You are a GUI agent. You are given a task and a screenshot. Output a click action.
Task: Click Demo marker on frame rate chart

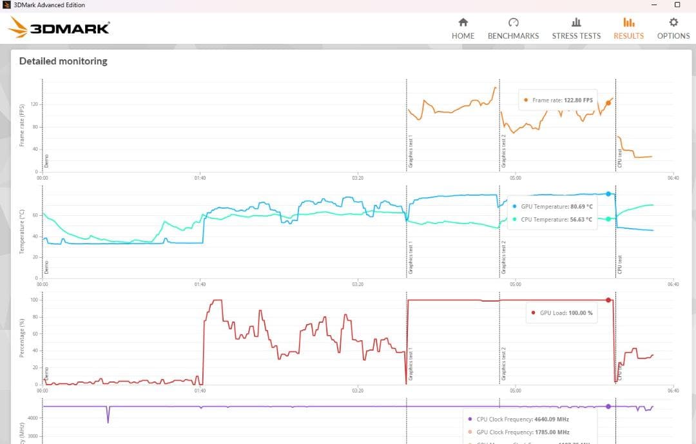coord(46,160)
